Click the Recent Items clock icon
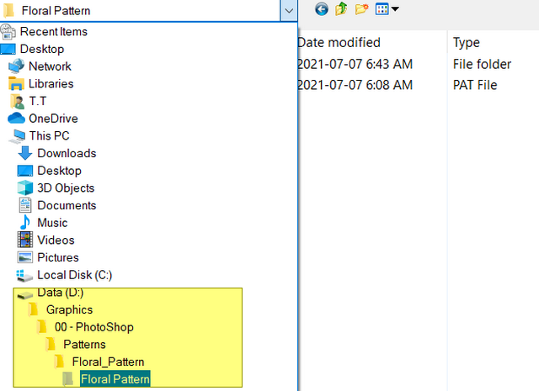The height and width of the screenshot is (391, 539). point(8,32)
